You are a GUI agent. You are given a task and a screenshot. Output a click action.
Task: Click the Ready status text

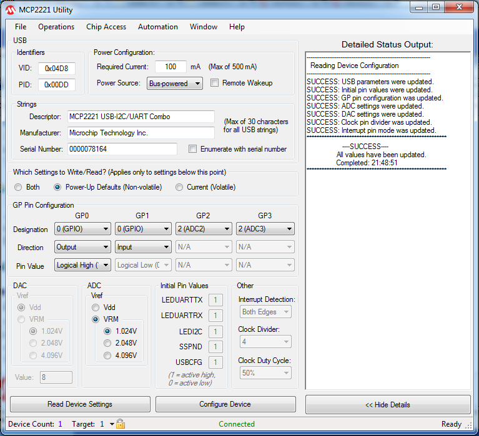451,424
